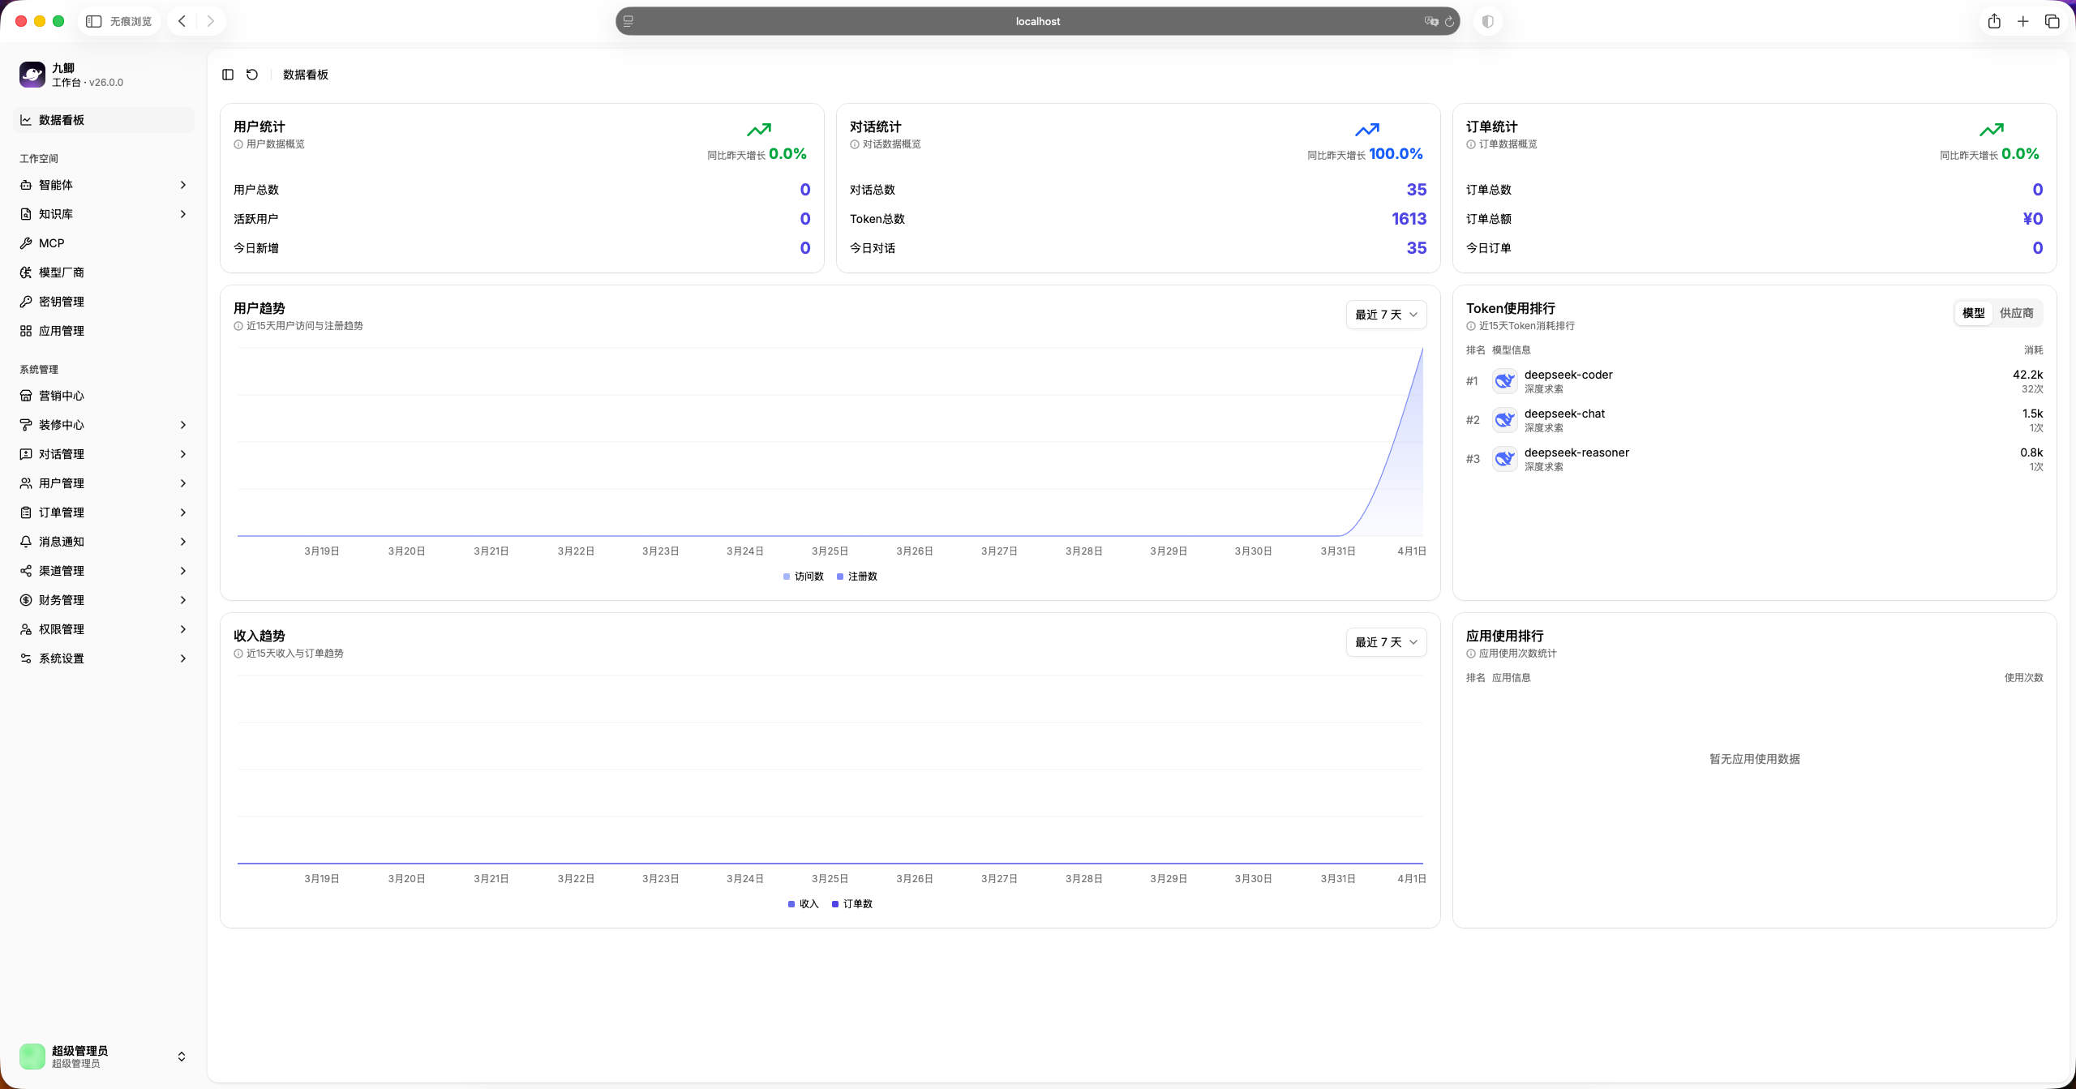The width and height of the screenshot is (2076, 1089).
Task: Click the localhost address bar
Action: point(1037,21)
